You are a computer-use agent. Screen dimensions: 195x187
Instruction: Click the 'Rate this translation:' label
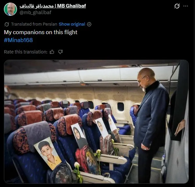25,52
